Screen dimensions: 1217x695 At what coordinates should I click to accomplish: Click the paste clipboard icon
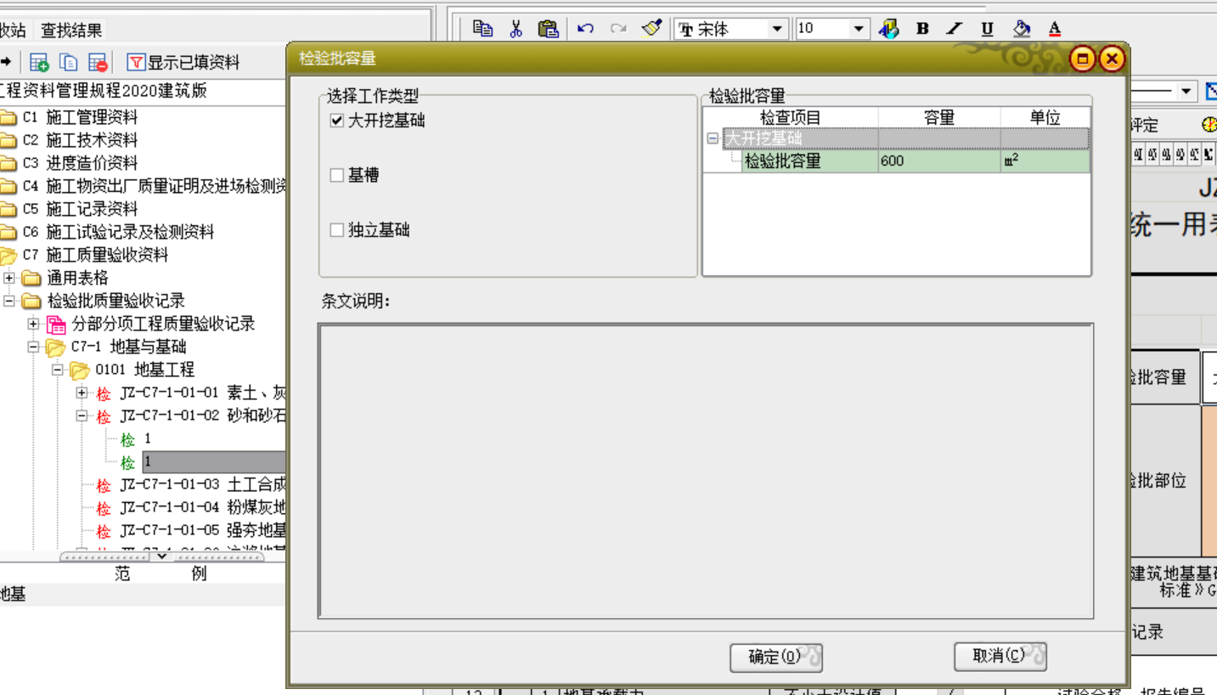549,29
